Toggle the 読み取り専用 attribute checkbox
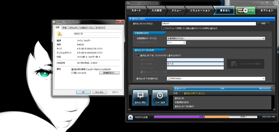The width and height of the screenshot is (279, 132). coord(72,69)
